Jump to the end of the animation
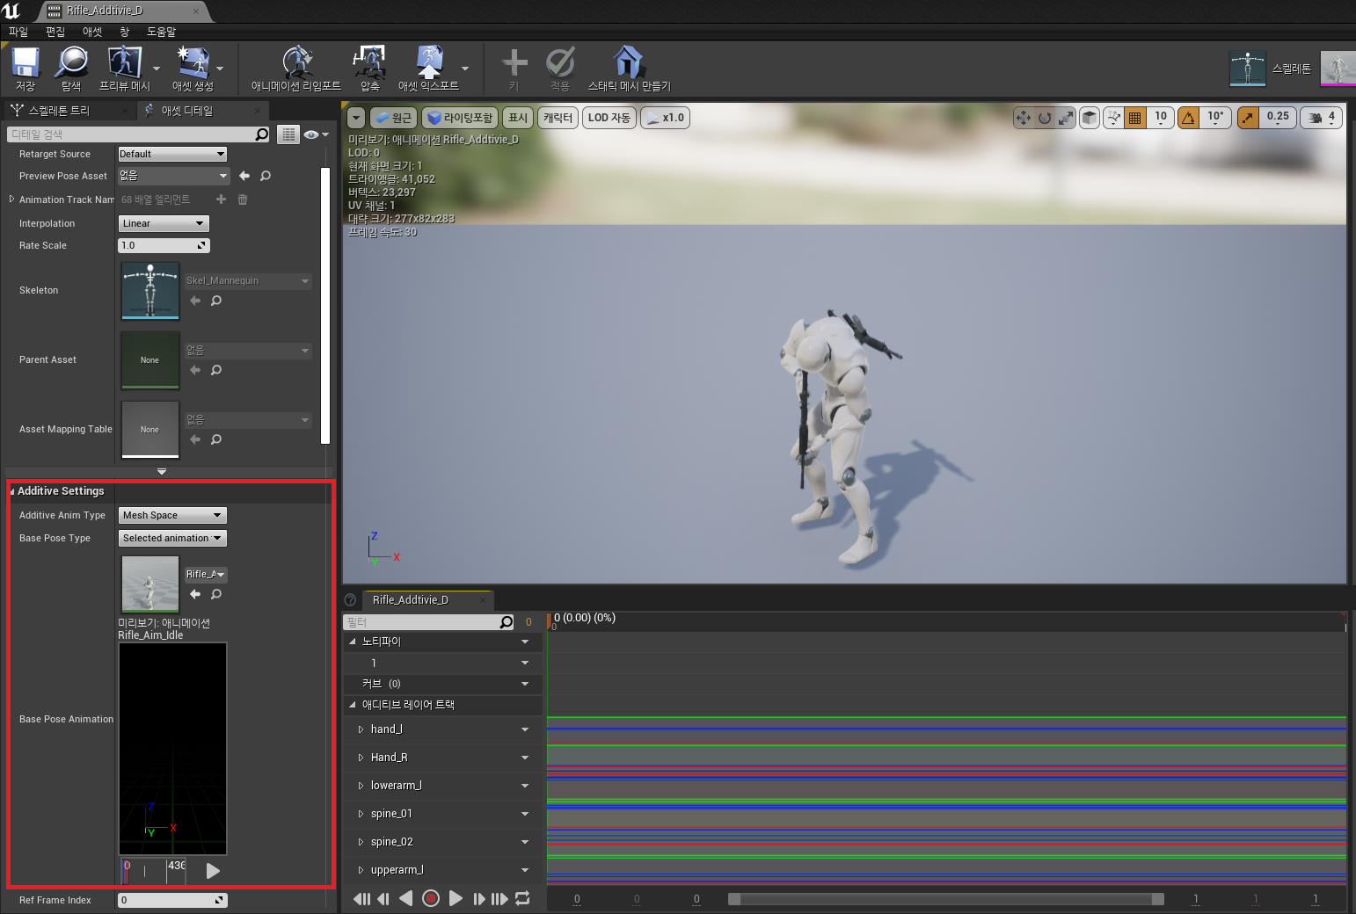The image size is (1356, 914). tap(499, 898)
